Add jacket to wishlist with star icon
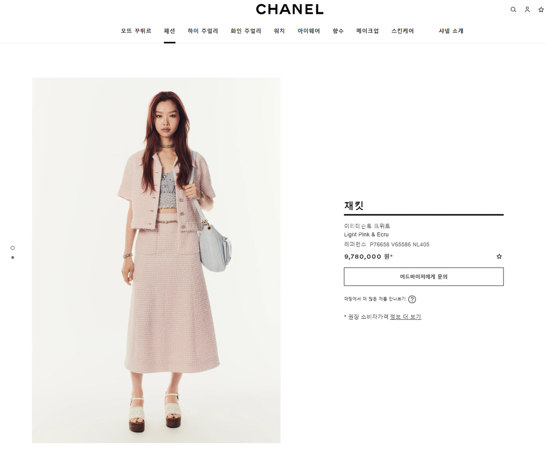This screenshot has height=450, width=546. tap(499, 256)
